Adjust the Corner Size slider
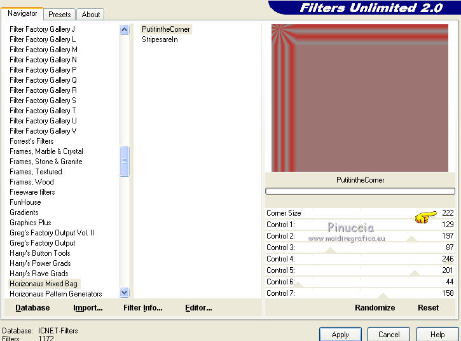 [x=360, y=213]
